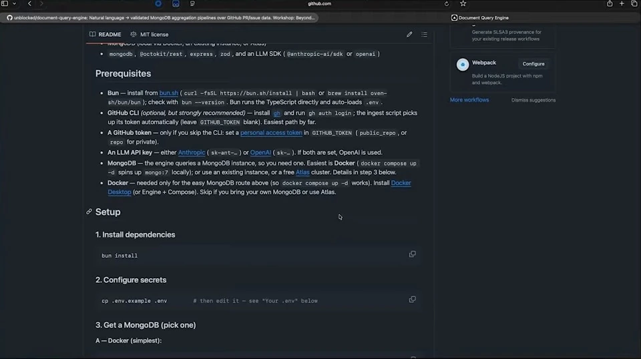This screenshot has height=359, width=641.
Task: Open a new tab with plus icon
Action: click(622, 4)
